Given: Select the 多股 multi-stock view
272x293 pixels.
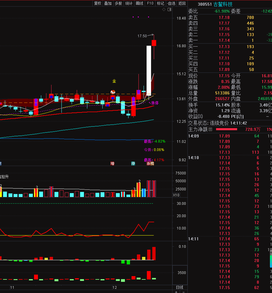Looking at the screenshot, I should pyautogui.click(x=118, y=3).
